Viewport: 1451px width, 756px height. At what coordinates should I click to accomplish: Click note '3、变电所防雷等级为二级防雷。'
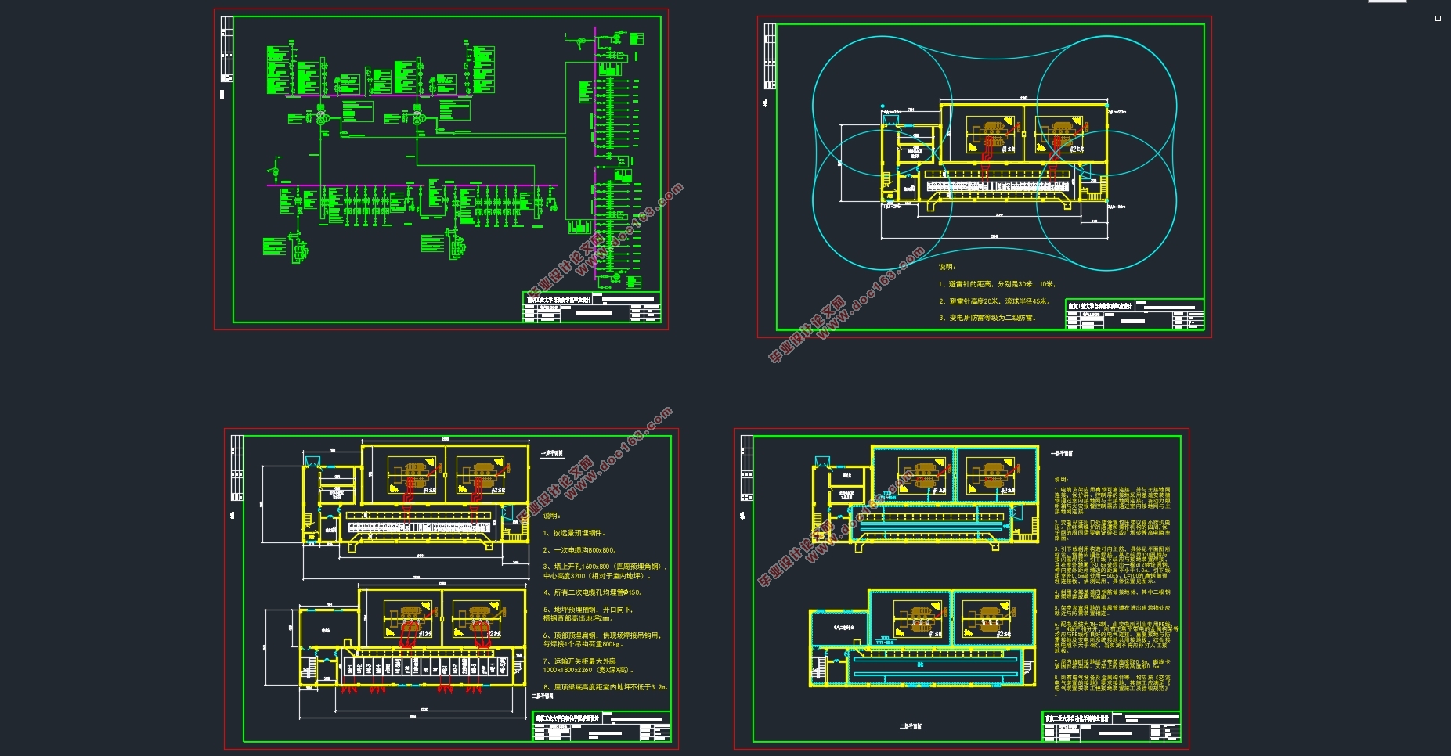(988, 318)
